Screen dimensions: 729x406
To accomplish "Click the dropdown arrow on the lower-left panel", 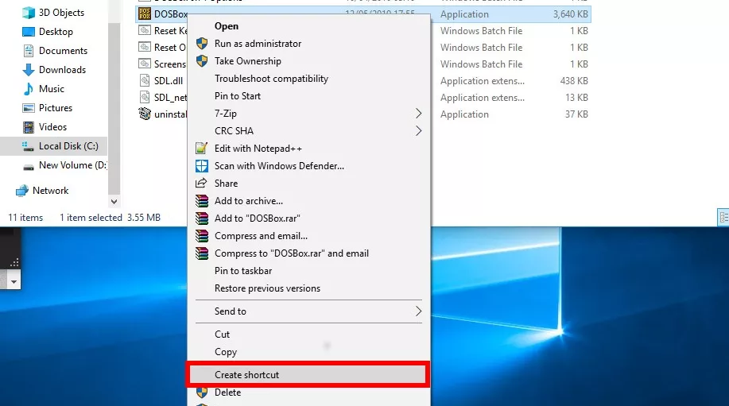I will (x=14, y=281).
